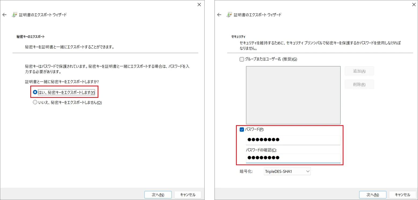Close the private key export dialog window
Screen dimensions: 418x200
[199, 4]
